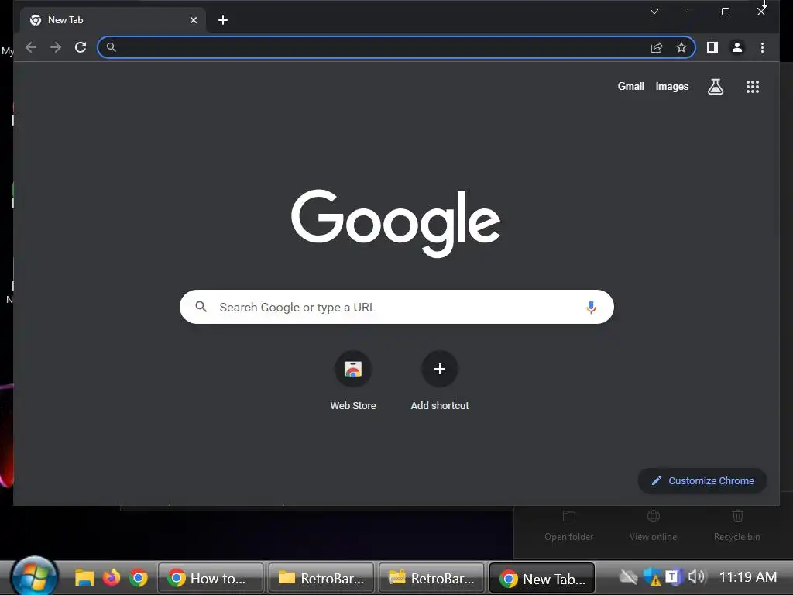Screen dimensions: 793x595
Task: Switch to RetroBar zip folder taskbar window
Action: coord(431,578)
